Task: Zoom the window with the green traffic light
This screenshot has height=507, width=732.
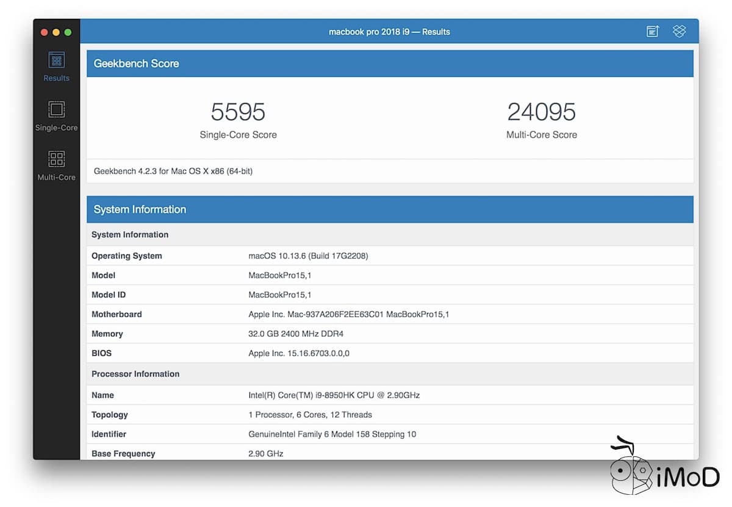Action: [68, 32]
